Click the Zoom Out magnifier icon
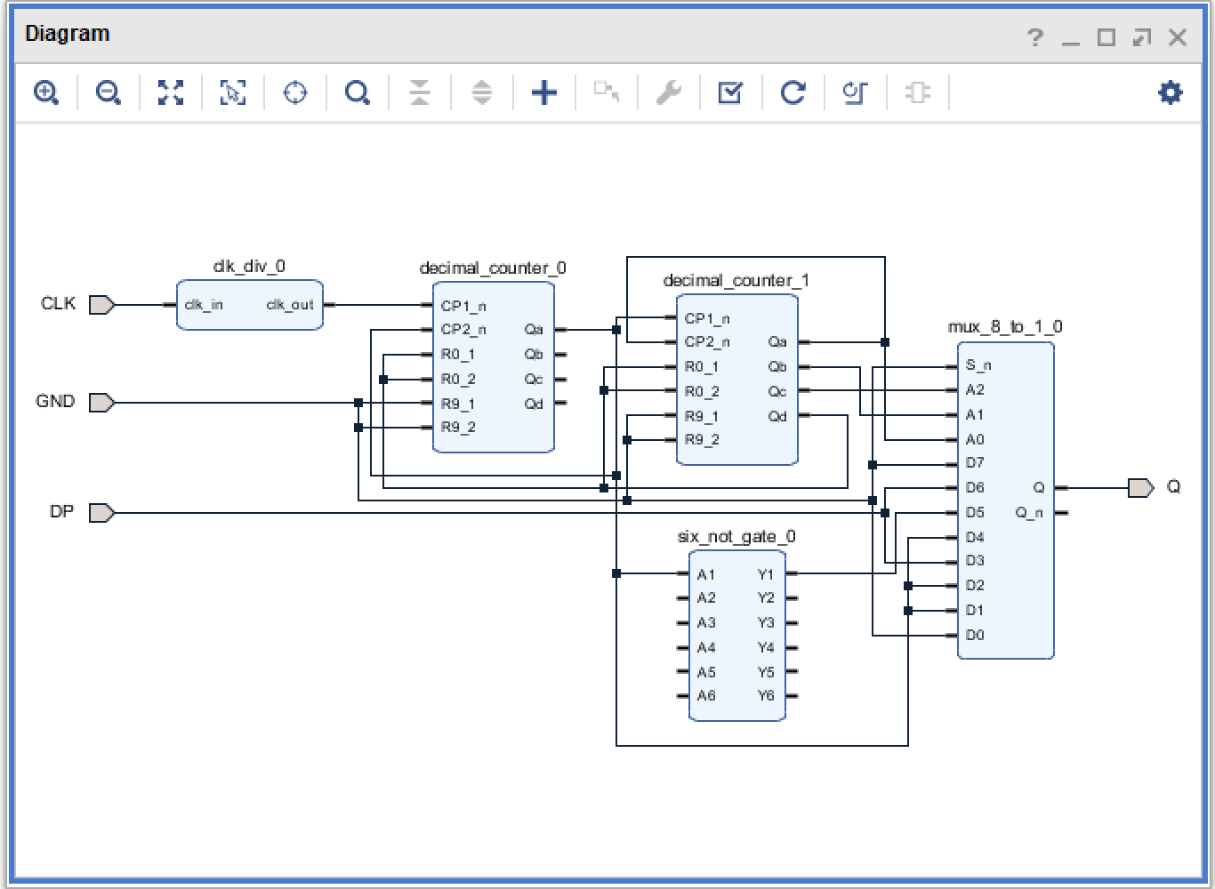The height and width of the screenshot is (889, 1215). [x=109, y=92]
